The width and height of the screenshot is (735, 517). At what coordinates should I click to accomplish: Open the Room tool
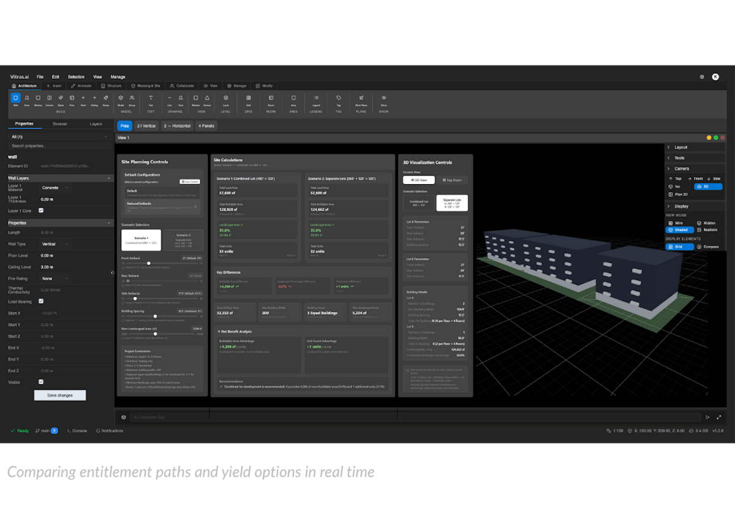click(271, 99)
